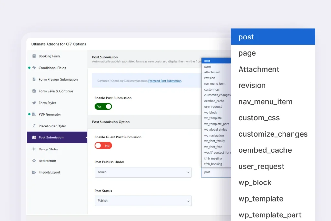
Task: Click the Booking Form sidebar icon
Action: coord(34,56)
